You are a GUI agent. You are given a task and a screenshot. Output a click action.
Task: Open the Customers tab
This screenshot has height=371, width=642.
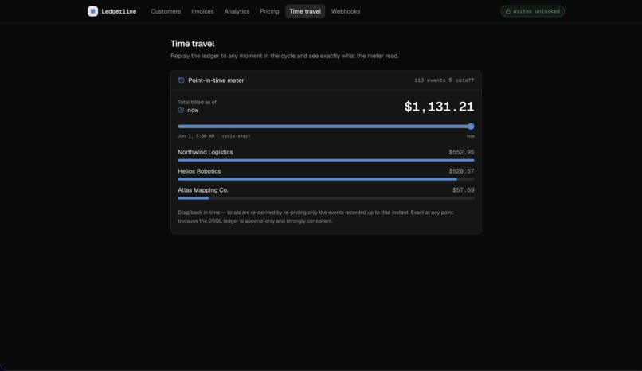click(x=166, y=11)
